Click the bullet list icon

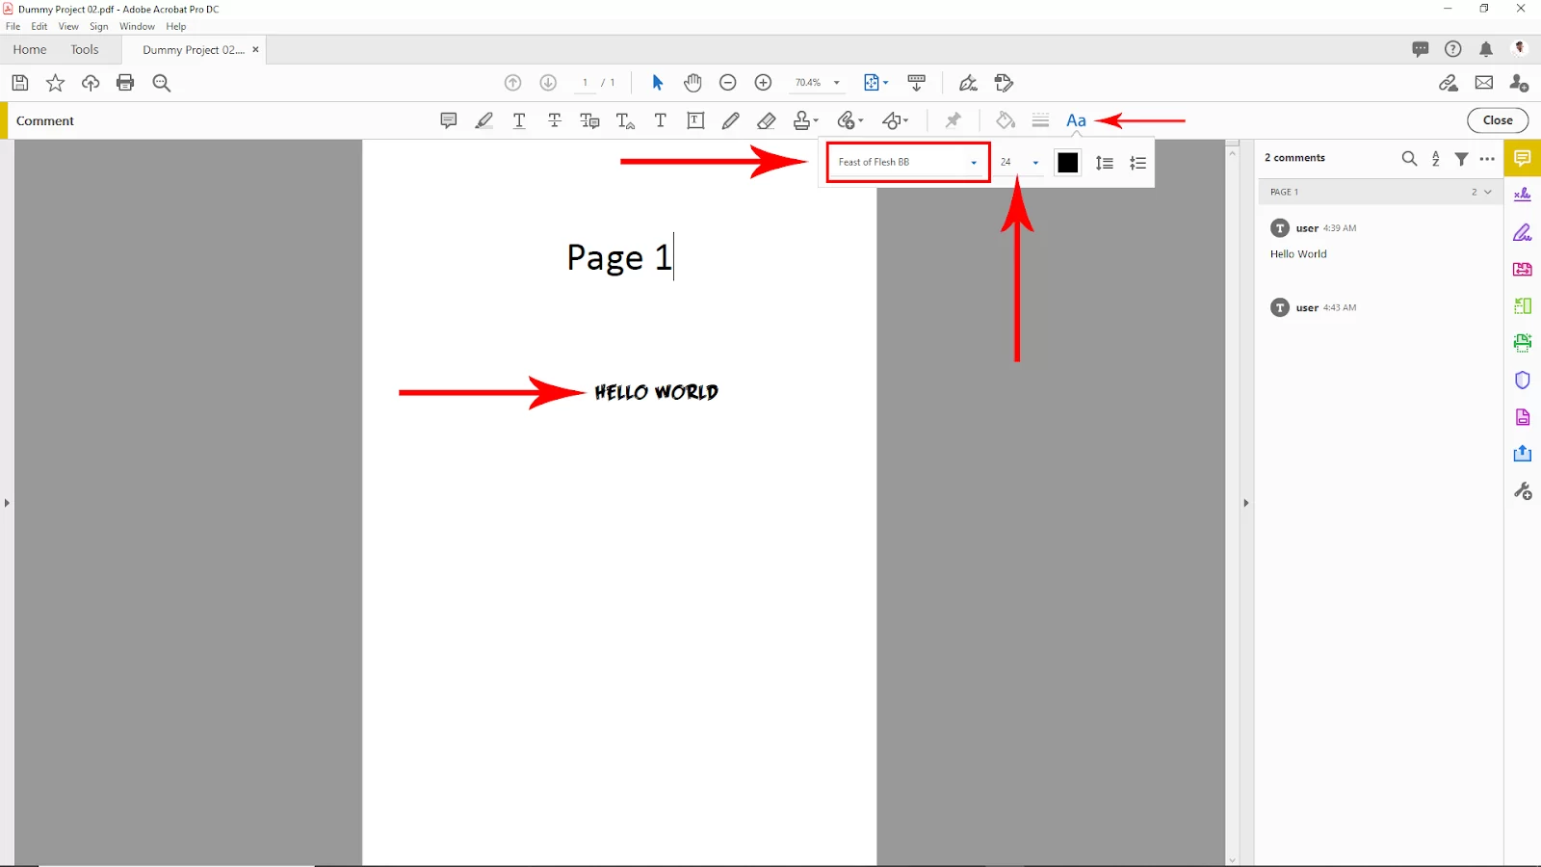(x=1137, y=163)
